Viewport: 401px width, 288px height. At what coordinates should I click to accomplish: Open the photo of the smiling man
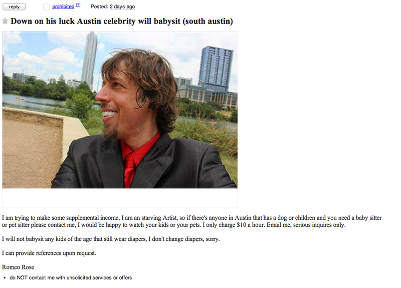tap(120, 110)
